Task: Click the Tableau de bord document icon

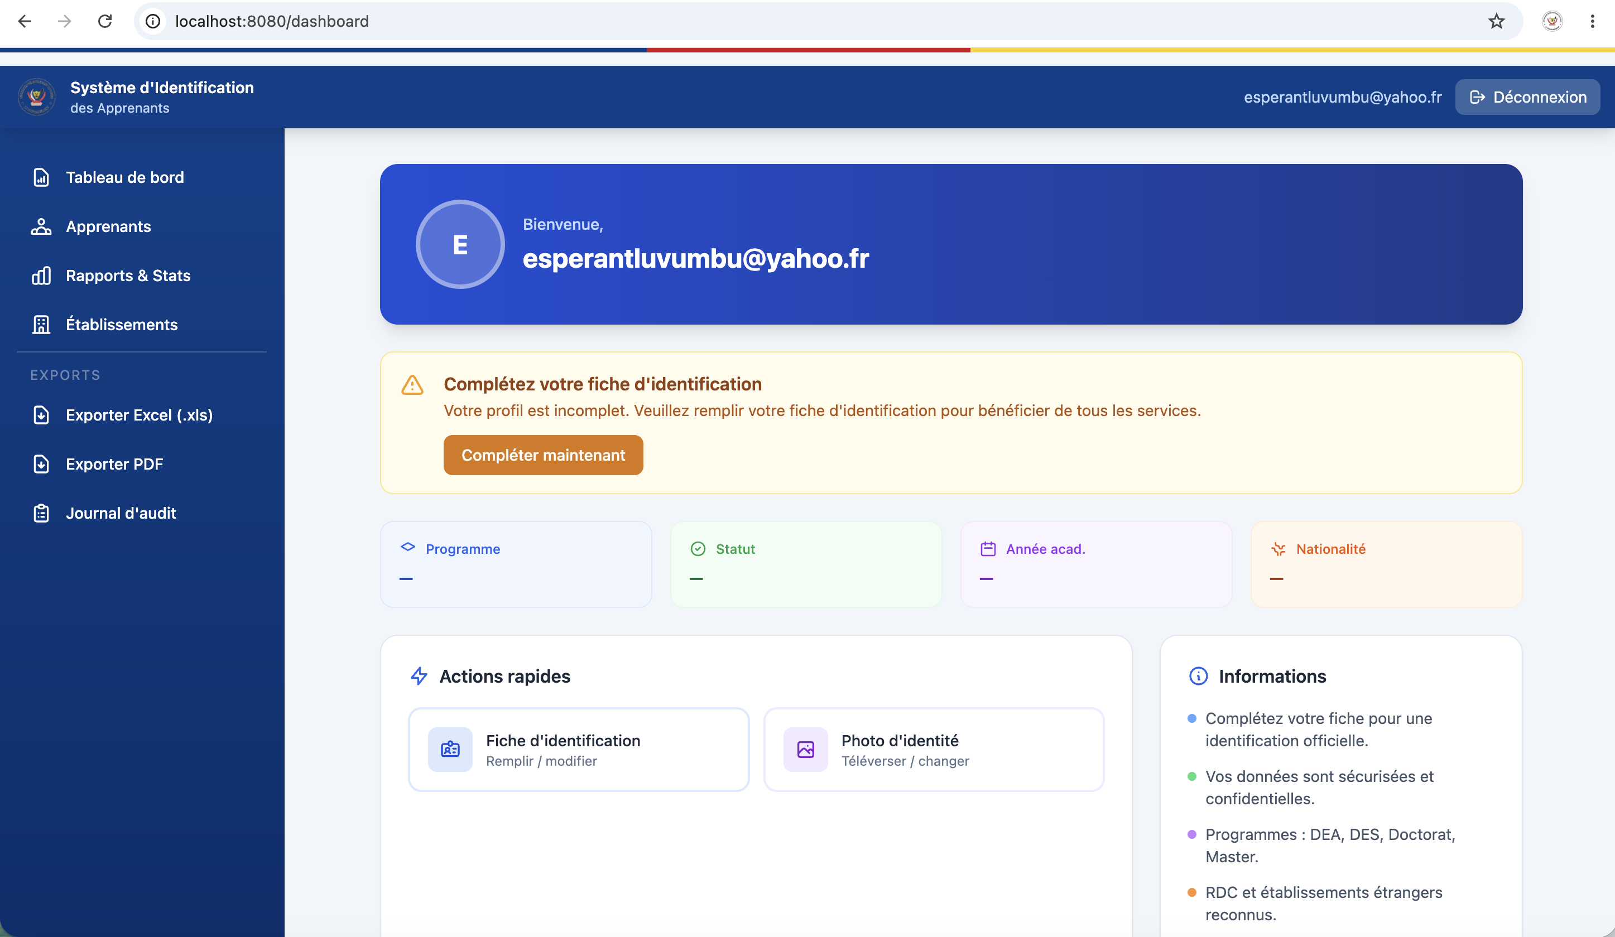Action: click(41, 177)
